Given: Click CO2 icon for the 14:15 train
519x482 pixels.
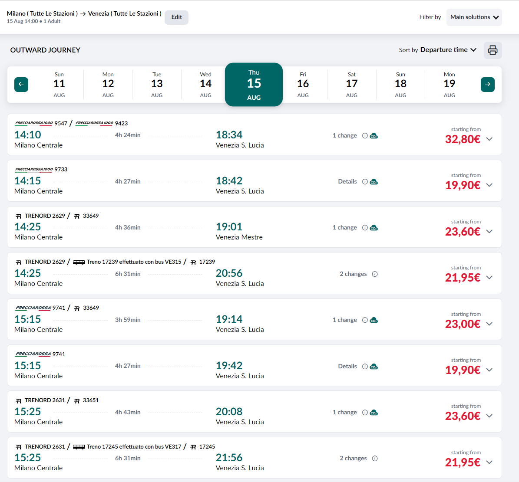Looking at the screenshot, I should coord(374,182).
